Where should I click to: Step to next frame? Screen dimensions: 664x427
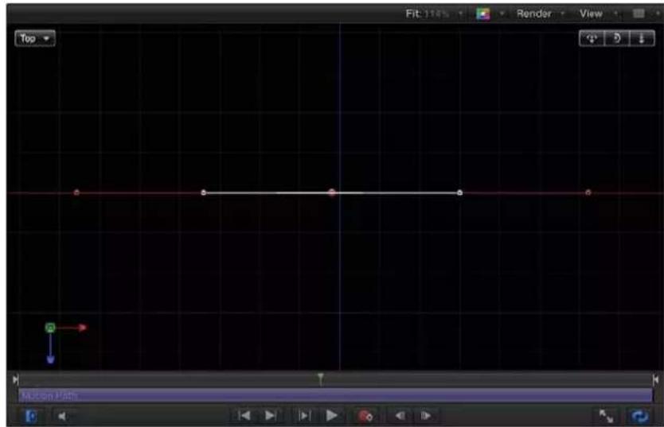(x=426, y=416)
